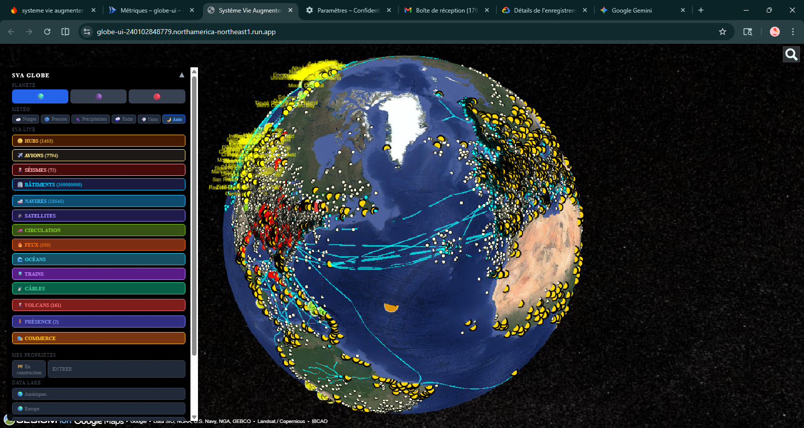
Task: Toggle the Vents weather layer
Action: 149,119
